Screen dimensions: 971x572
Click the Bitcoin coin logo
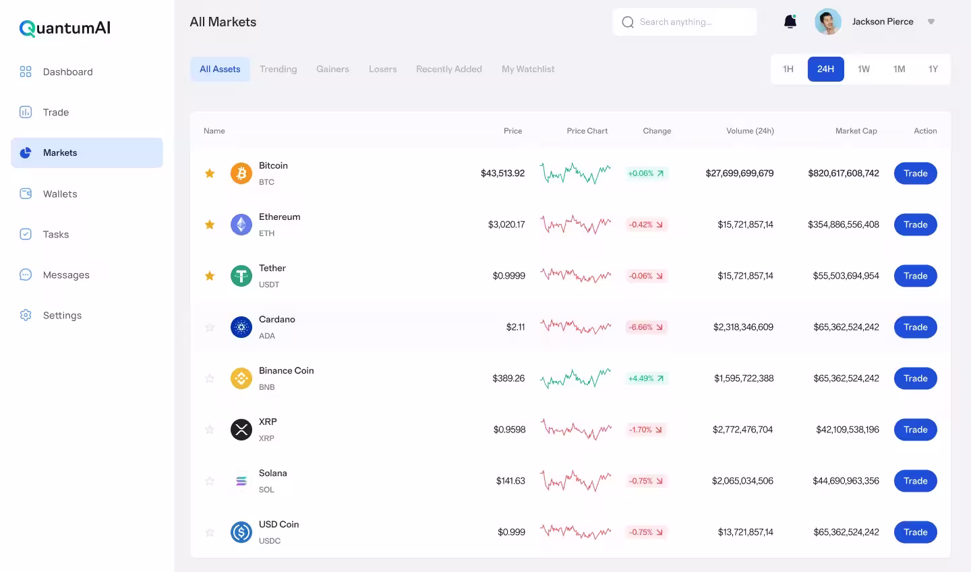[x=241, y=173]
